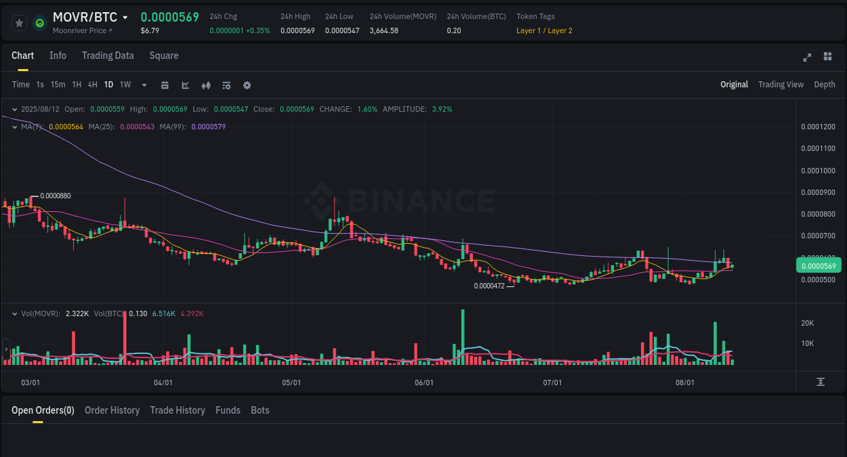Collapse the OHLC data row chevron
Viewport: 847px width, 457px height.
[14, 108]
